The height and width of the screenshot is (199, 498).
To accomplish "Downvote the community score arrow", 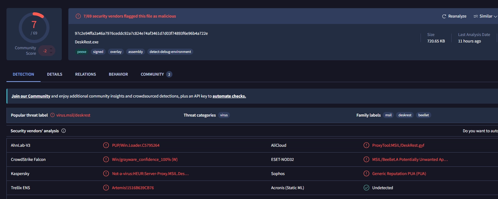I will (51, 53).
